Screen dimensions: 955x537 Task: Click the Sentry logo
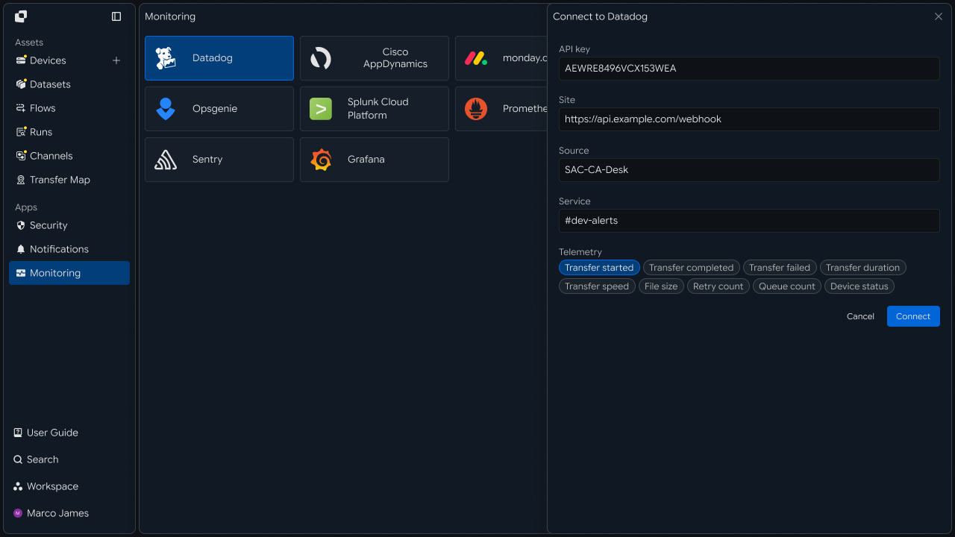click(166, 160)
